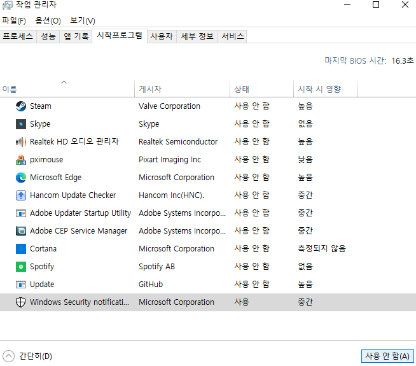Click the 사용 안 함(A) button

[x=387, y=356]
